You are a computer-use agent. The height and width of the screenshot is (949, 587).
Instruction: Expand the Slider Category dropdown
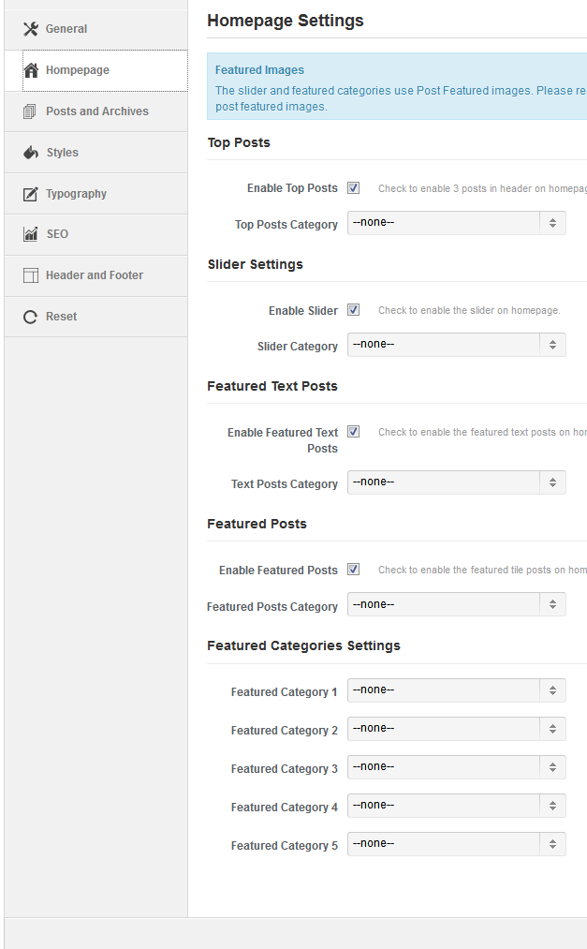point(456,345)
